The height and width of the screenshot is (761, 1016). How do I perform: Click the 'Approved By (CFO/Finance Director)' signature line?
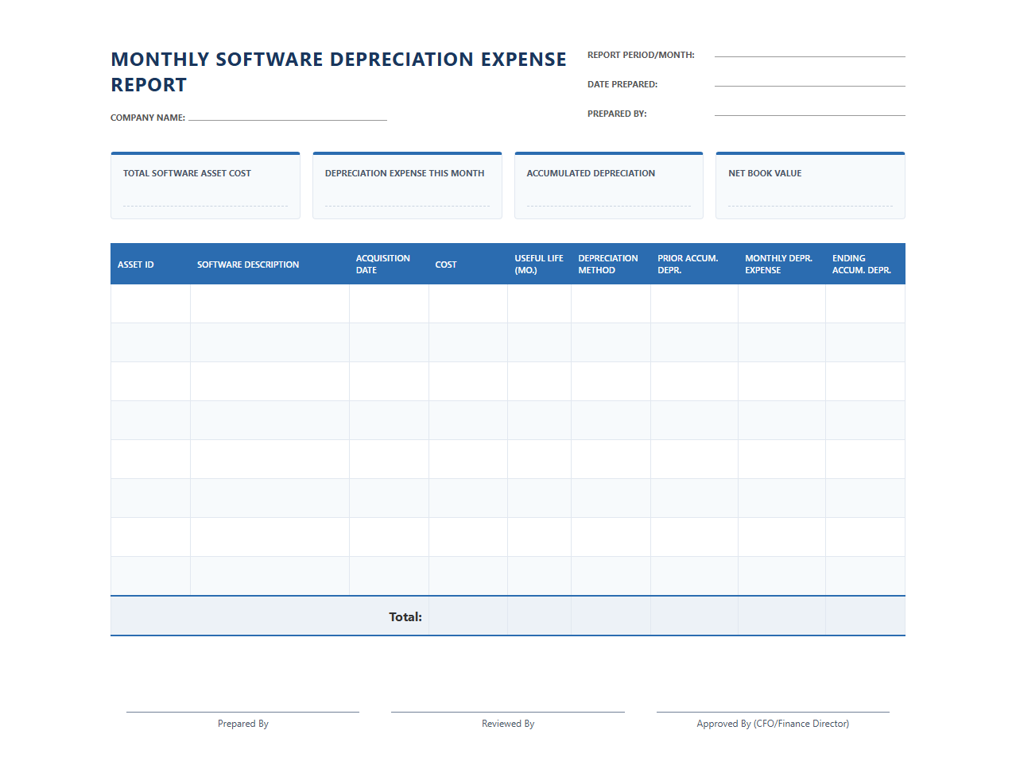[773, 712]
